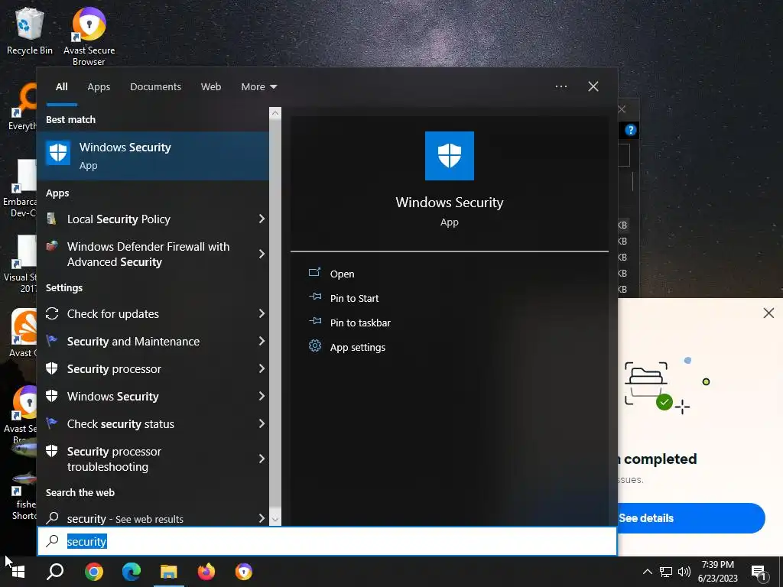Click the taskbar clock showing 7:39 PM
This screenshot has width=783, height=587.
click(717, 572)
